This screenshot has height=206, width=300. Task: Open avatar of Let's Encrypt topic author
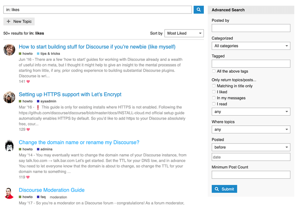point(9,97)
